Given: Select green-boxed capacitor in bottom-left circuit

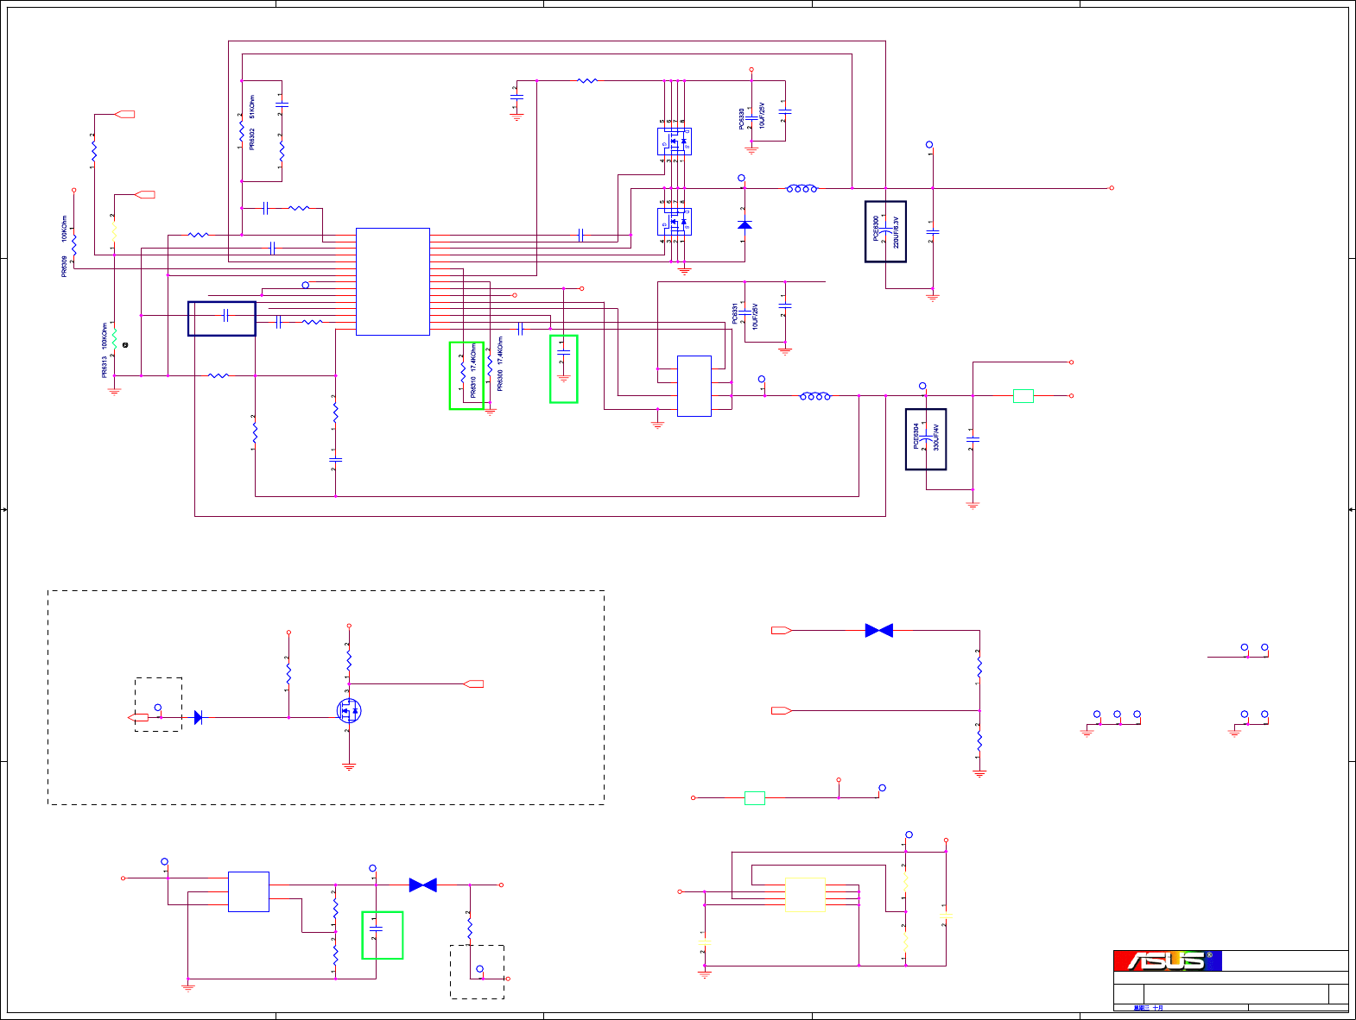Looking at the screenshot, I should pyautogui.click(x=377, y=929).
